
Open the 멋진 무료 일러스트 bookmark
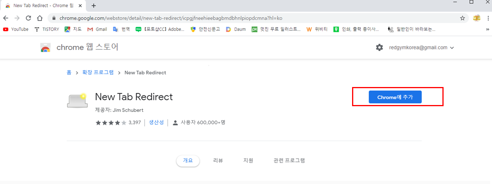pos(276,29)
